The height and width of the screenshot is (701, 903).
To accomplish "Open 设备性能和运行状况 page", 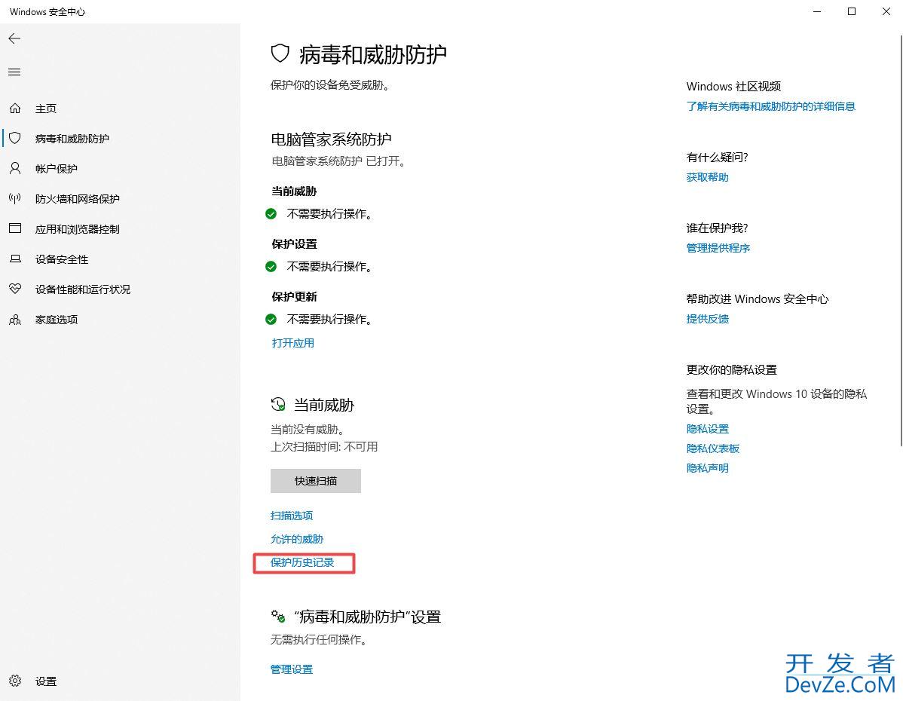I will pyautogui.click(x=120, y=289).
